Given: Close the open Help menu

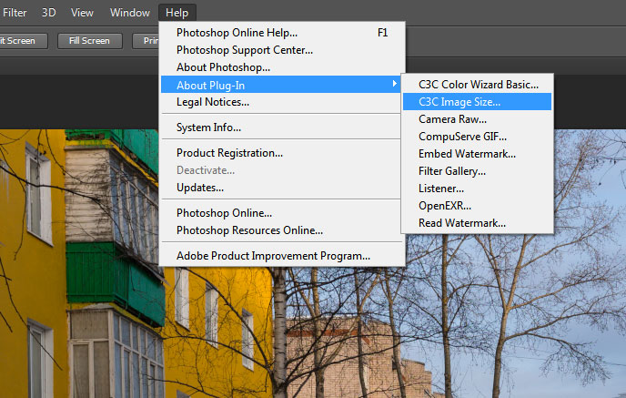Looking at the screenshot, I should point(177,13).
